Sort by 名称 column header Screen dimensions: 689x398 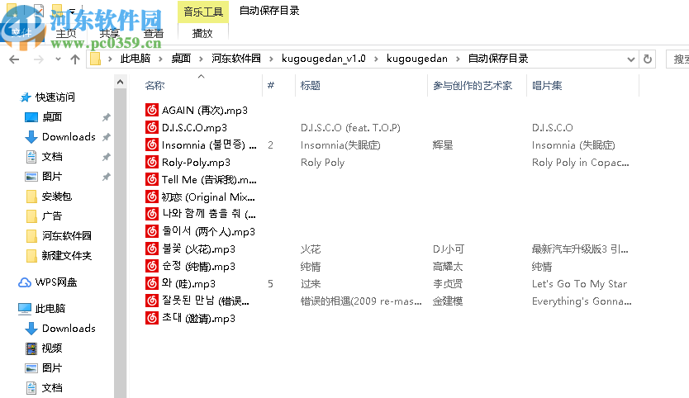click(154, 86)
